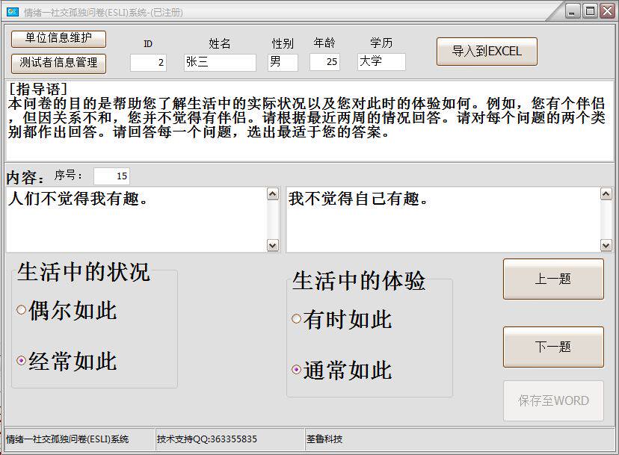Click the 内容: label
The width and height of the screenshot is (619, 455).
click(x=25, y=178)
